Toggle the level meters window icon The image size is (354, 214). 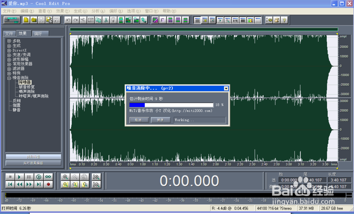pyautogui.click(x=250, y=20)
